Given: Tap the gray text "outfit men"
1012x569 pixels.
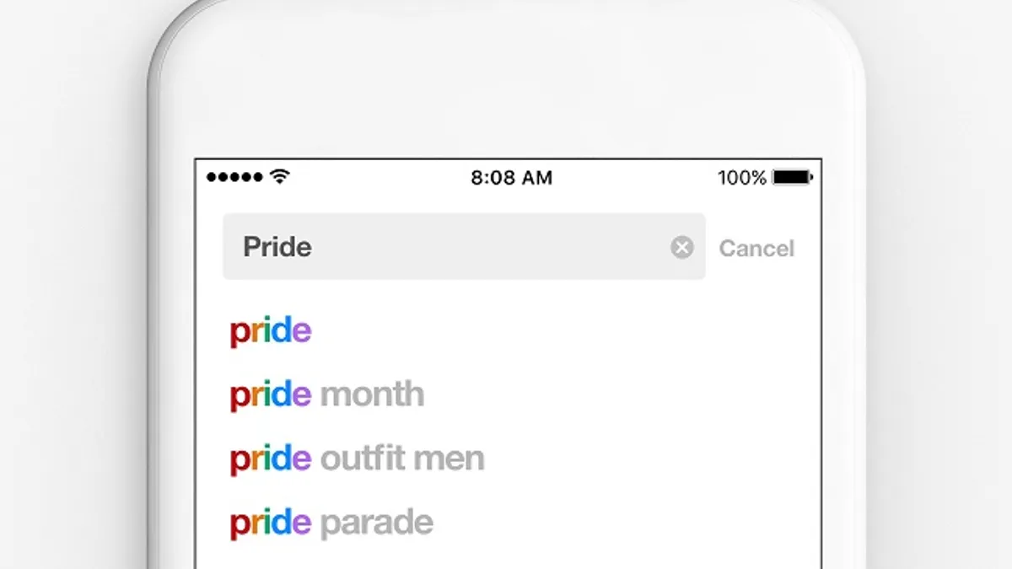Looking at the screenshot, I should (x=403, y=459).
